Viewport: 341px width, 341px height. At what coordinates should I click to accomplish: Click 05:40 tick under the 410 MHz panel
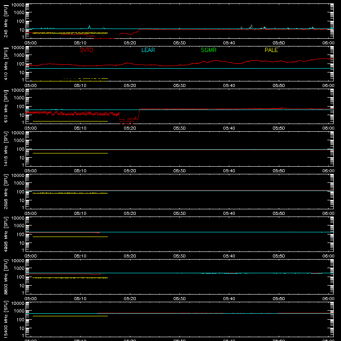(x=229, y=86)
